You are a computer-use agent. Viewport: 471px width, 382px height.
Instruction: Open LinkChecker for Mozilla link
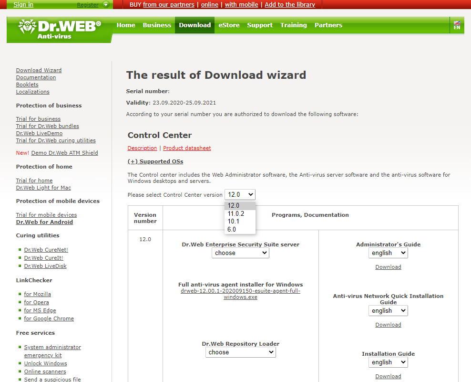tap(38, 294)
